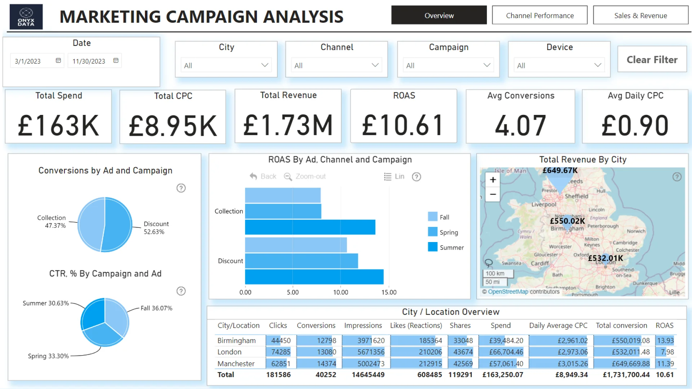692x389 pixels.
Task: Toggle the Lin scale icon in ROAS chart
Action: click(x=387, y=176)
